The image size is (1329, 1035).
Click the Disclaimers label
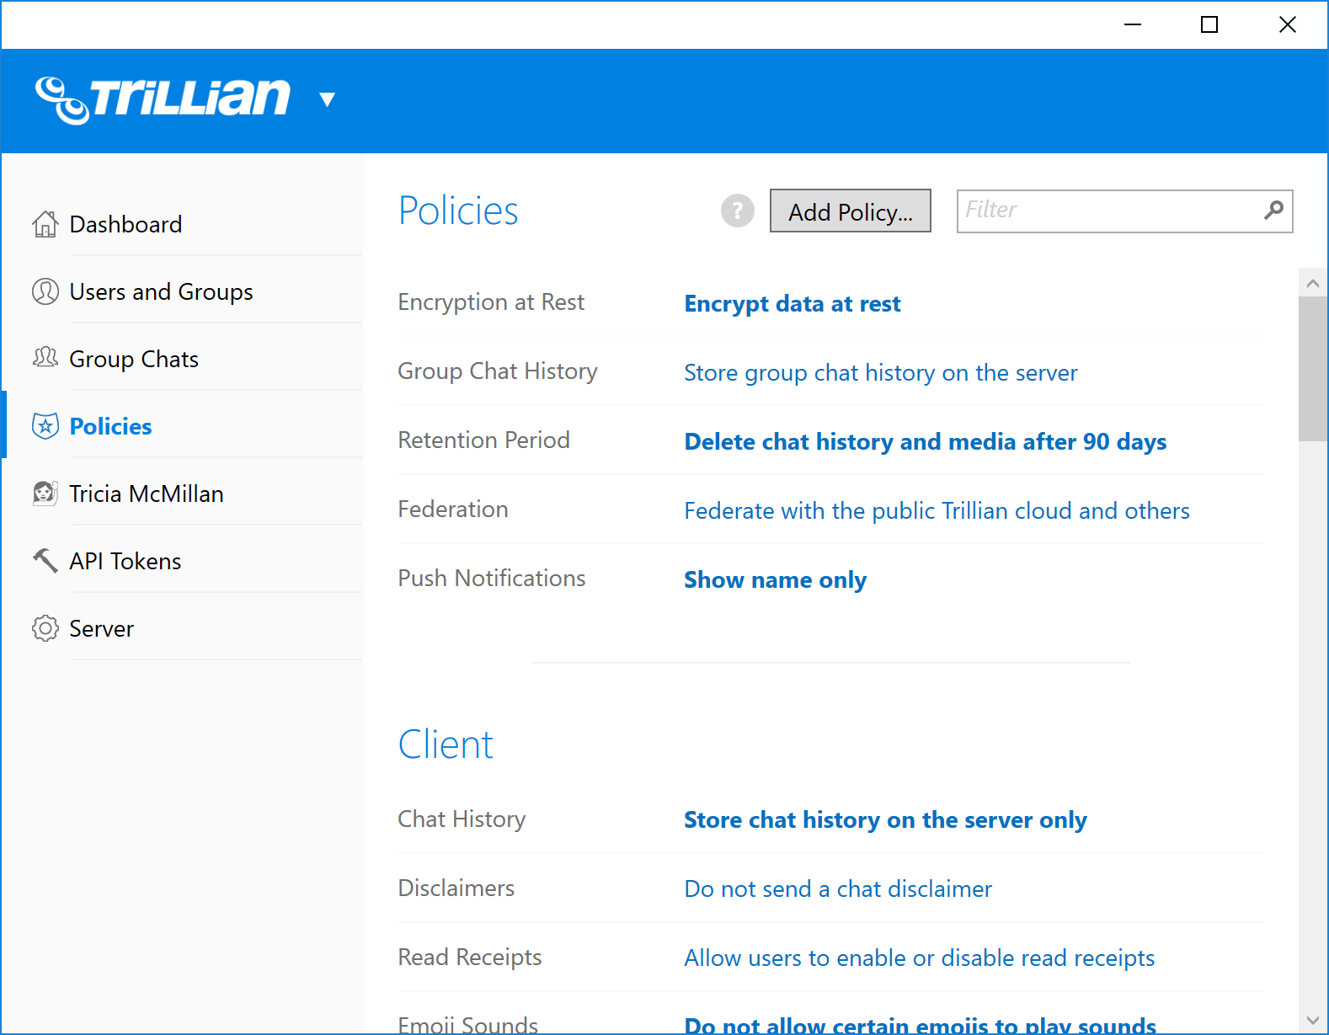tap(456, 888)
